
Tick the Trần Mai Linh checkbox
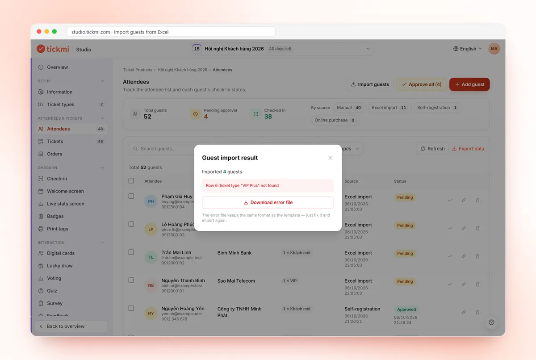point(131,252)
